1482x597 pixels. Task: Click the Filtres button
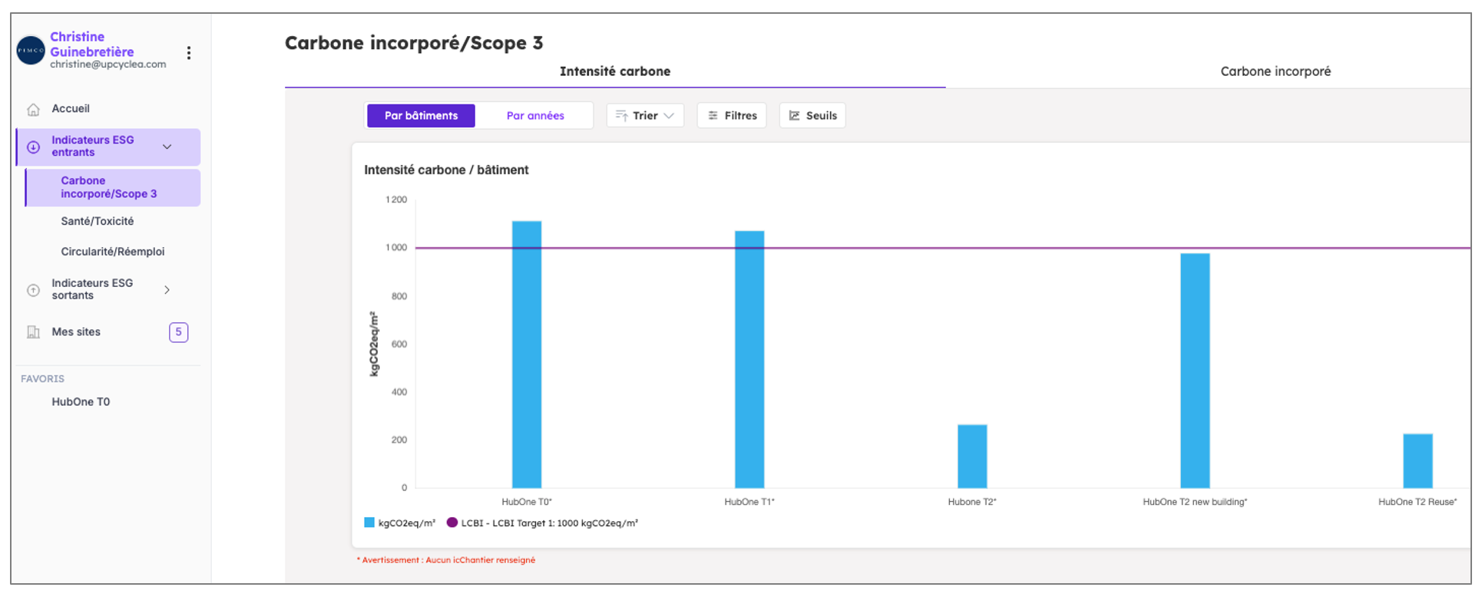(732, 116)
